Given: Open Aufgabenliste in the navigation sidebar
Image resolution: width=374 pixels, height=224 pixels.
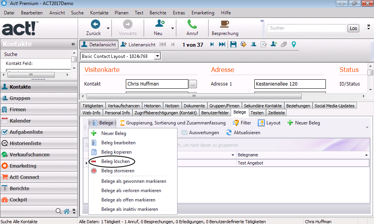Looking at the screenshot, I should (39, 132).
